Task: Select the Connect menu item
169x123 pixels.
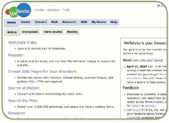Action: pyautogui.click(x=41, y=22)
